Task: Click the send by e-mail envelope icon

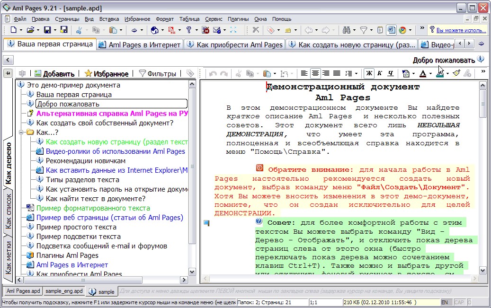Action: pos(217,30)
